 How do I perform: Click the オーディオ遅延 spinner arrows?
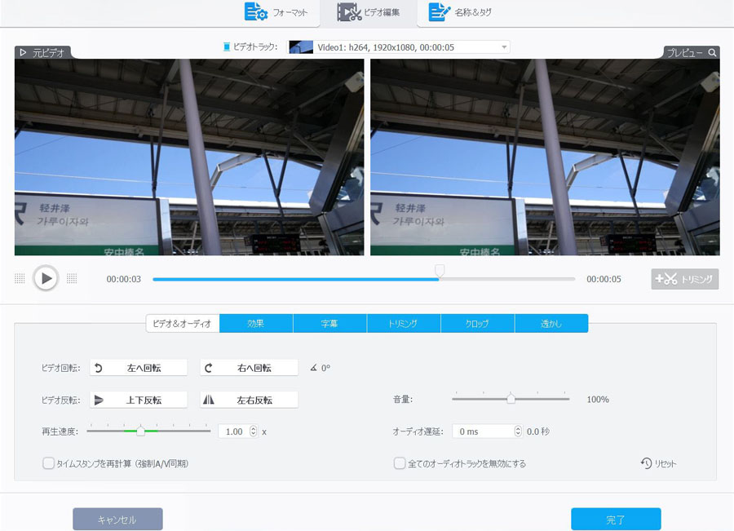coord(517,431)
